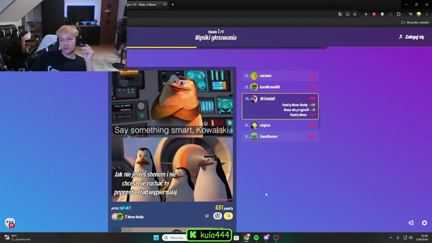Open the media controls music-note icon

(410, 14)
